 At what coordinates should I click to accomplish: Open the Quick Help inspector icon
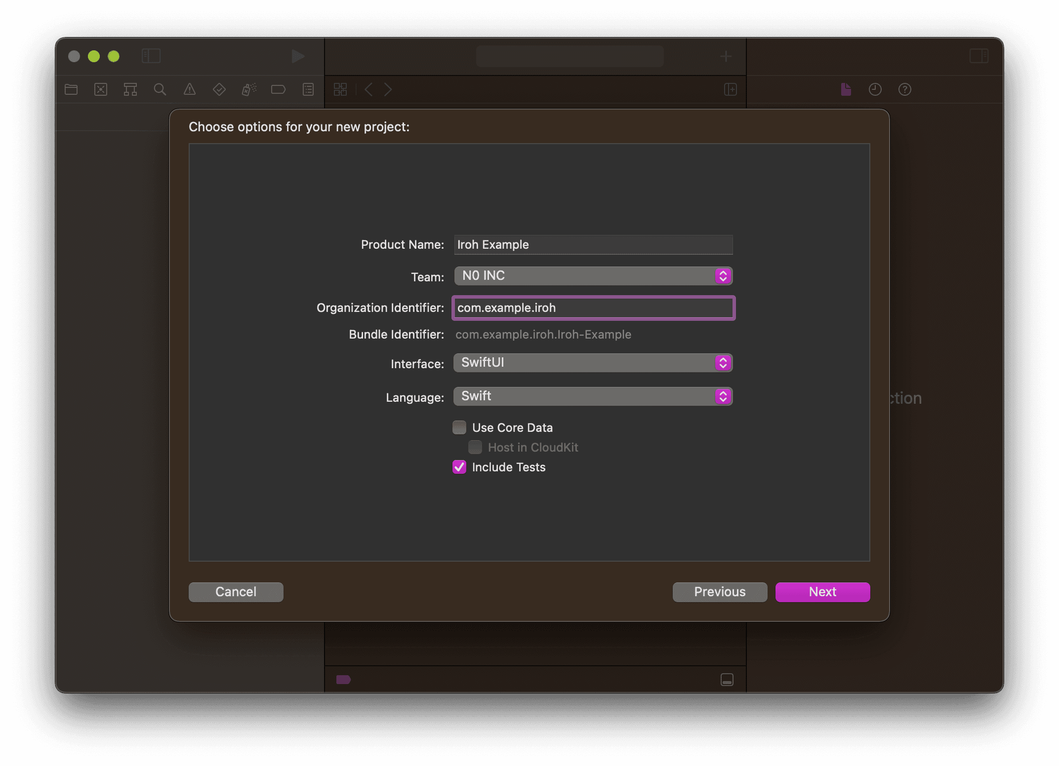[x=904, y=89]
